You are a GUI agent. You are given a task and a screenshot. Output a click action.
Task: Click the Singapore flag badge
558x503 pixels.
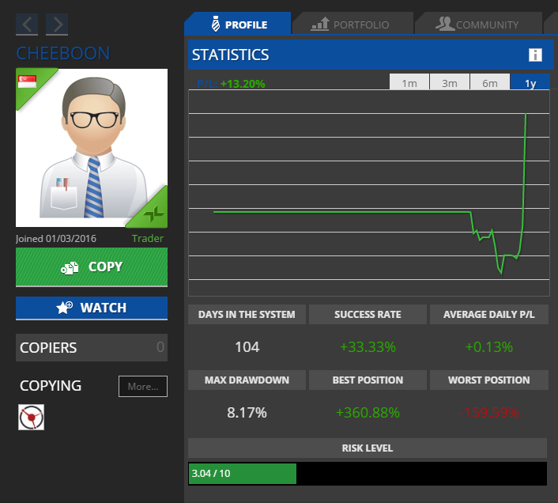click(x=28, y=81)
